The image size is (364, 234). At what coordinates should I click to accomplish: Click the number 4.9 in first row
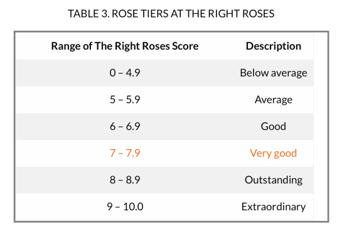coord(133,73)
